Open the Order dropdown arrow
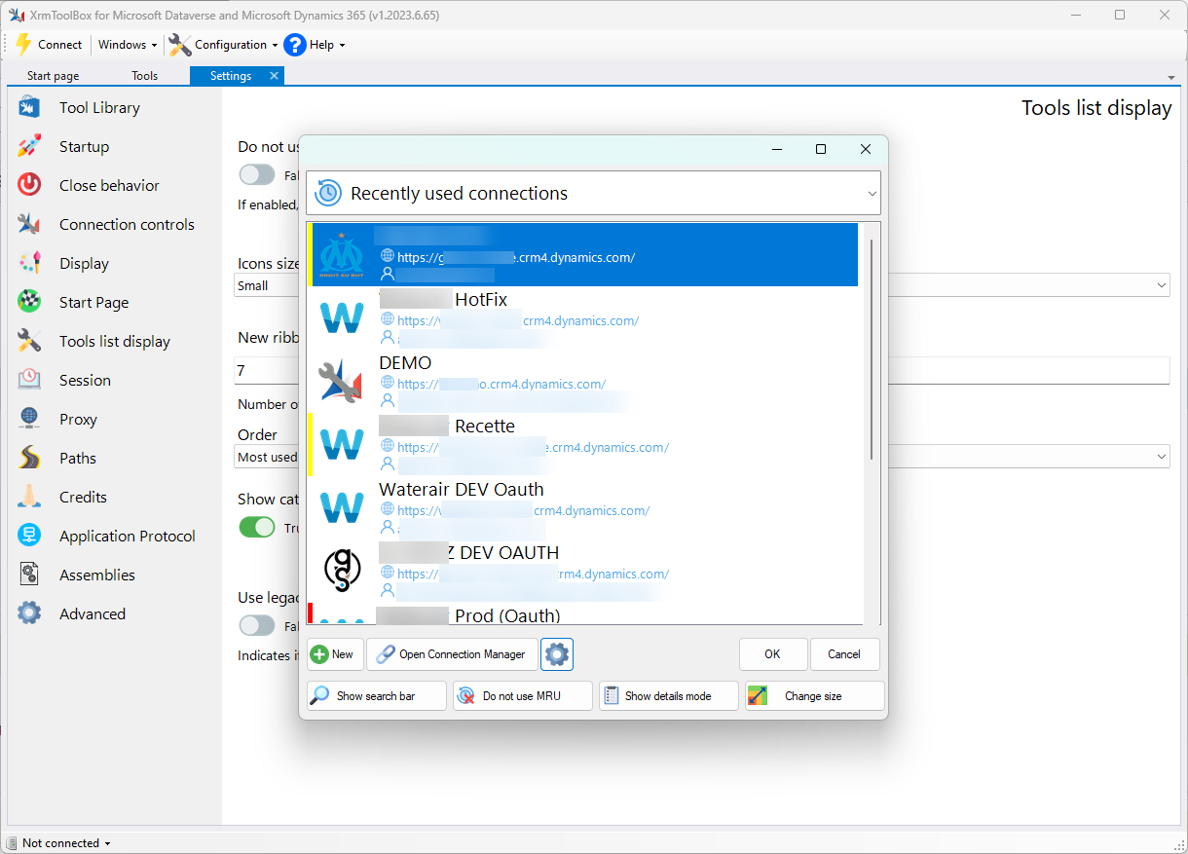Viewport: 1188px width, 854px height. pyautogui.click(x=1162, y=457)
